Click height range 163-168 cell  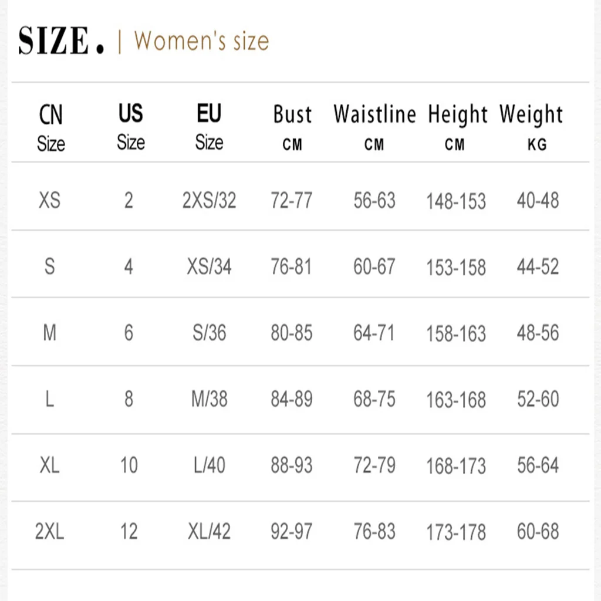point(456,400)
